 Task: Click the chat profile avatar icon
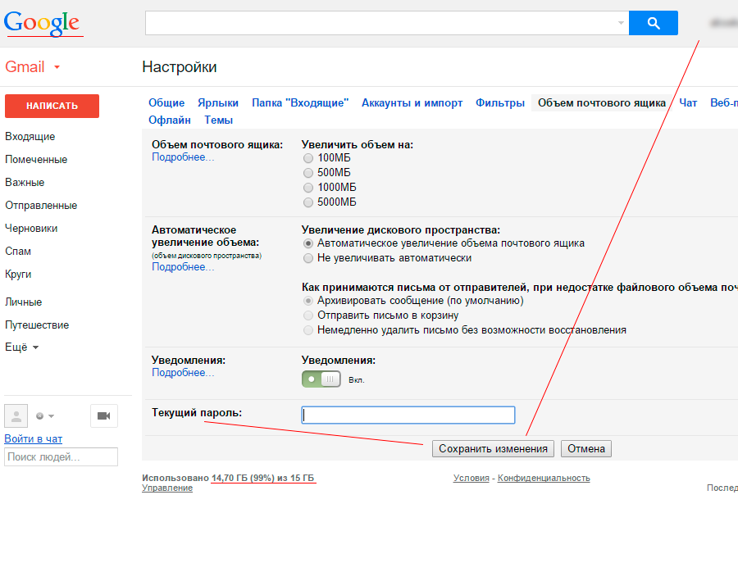pos(16,415)
